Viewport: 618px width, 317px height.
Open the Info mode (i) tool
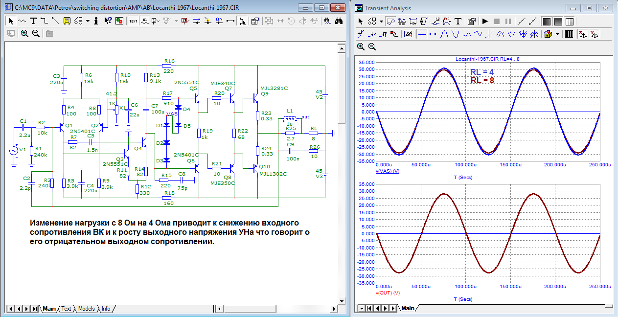pyautogui.click(x=96, y=21)
